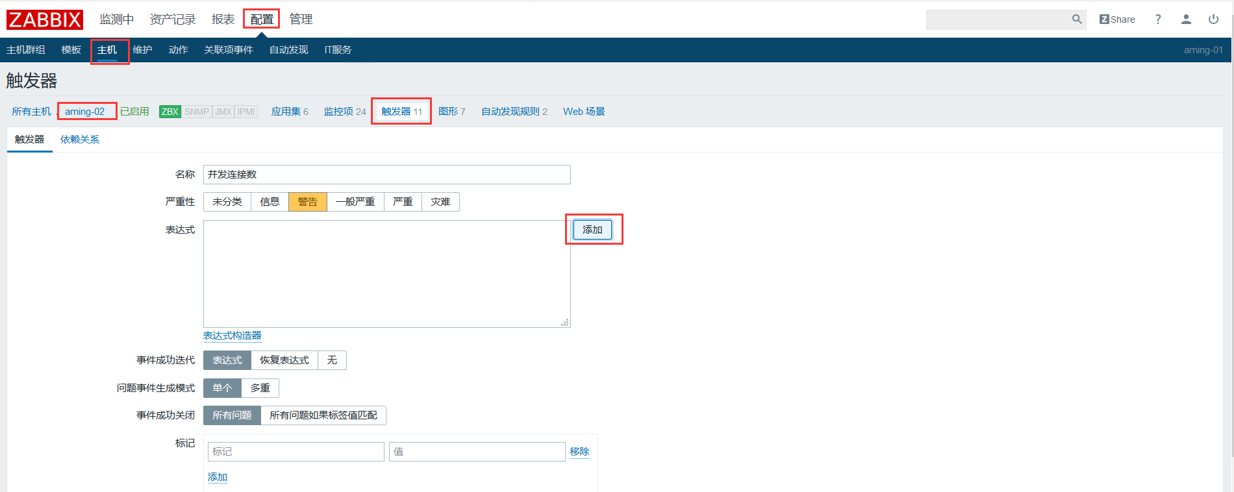Select 所有问题 for OK event closes
The height and width of the screenshot is (492, 1234).
tap(232, 415)
